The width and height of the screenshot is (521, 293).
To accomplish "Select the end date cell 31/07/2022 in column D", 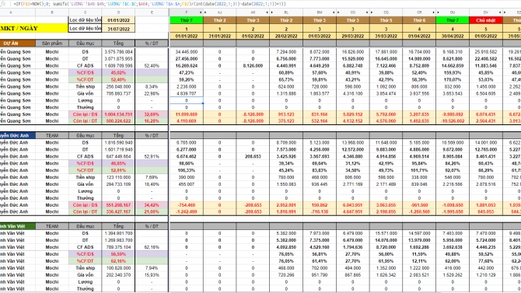I will [118, 29].
